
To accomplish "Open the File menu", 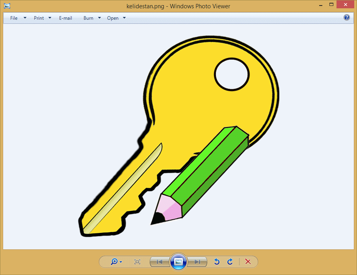I will (14, 18).
